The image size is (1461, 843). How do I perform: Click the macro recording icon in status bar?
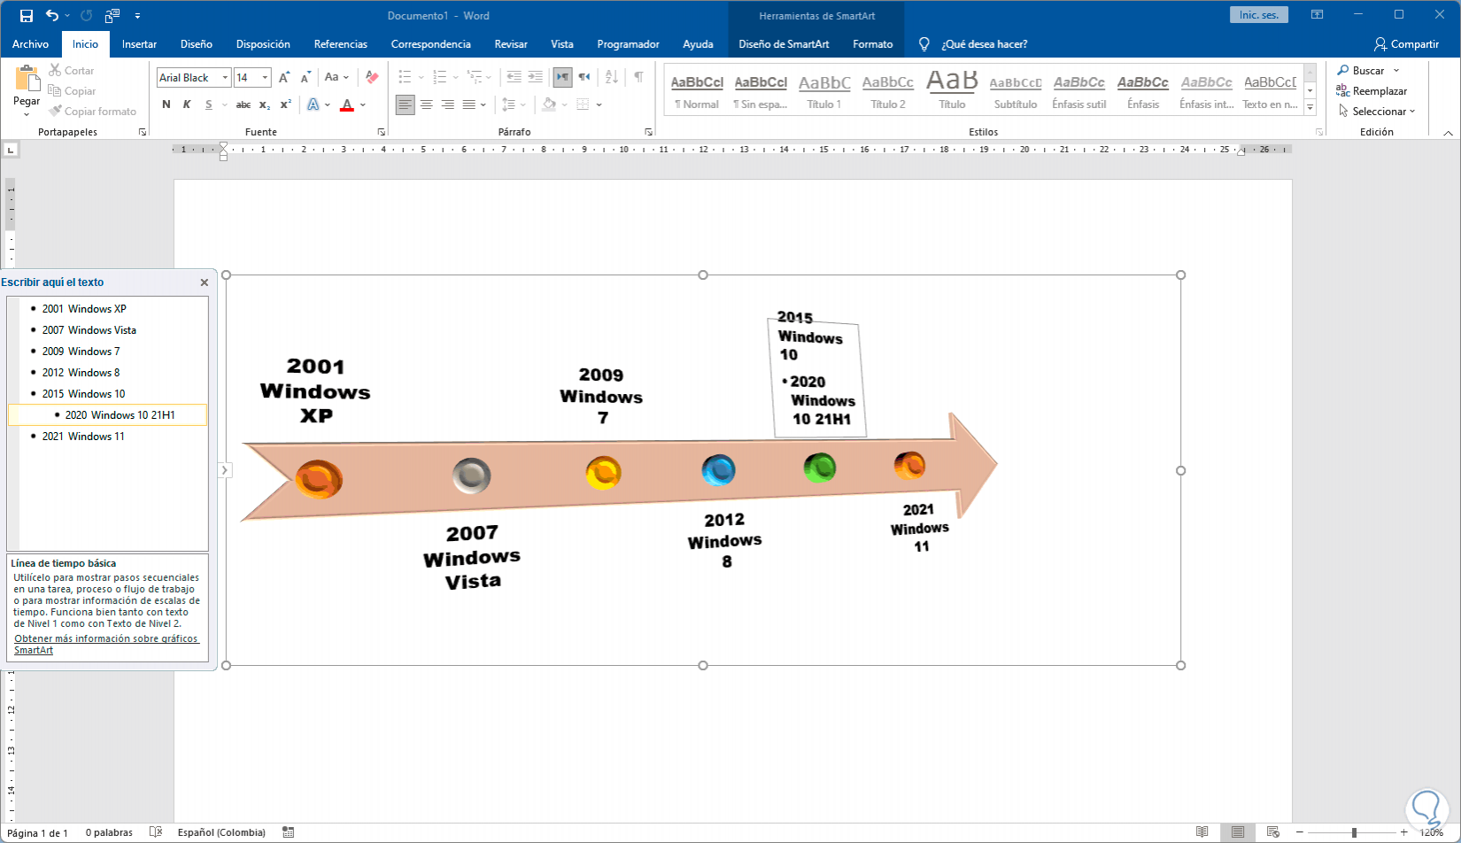(x=289, y=832)
